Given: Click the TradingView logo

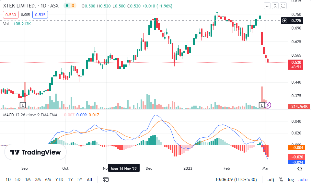Looking at the screenshot, I should point(35,152).
